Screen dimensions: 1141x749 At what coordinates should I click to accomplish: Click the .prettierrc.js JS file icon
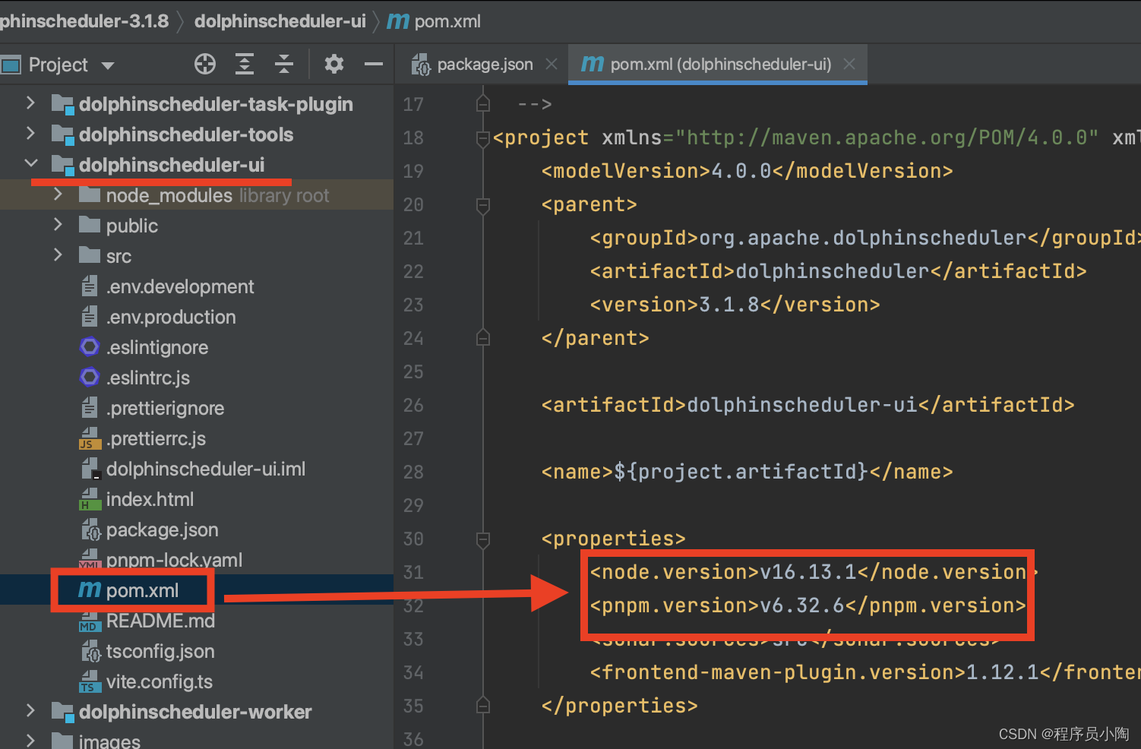[x=90, y=438]
